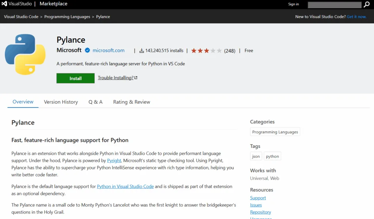Viewport: 374px width, 219px height.
Task: Open the Marketplace header link
Action: tap(53, 4)
